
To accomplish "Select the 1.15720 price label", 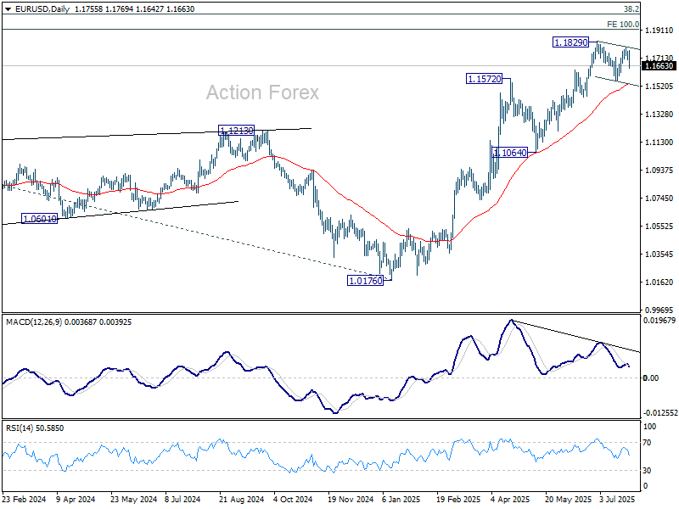I will point(484,79).
